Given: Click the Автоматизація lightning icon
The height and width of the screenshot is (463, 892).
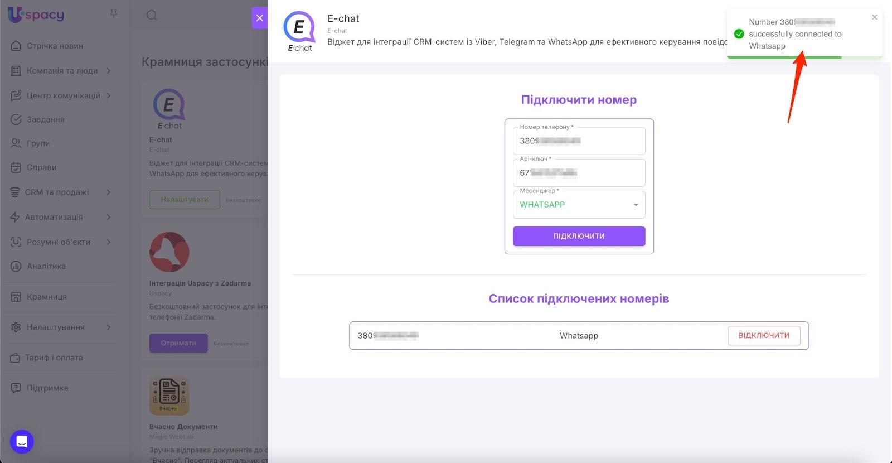Looking at the screenshot, I should coord(15,217).
